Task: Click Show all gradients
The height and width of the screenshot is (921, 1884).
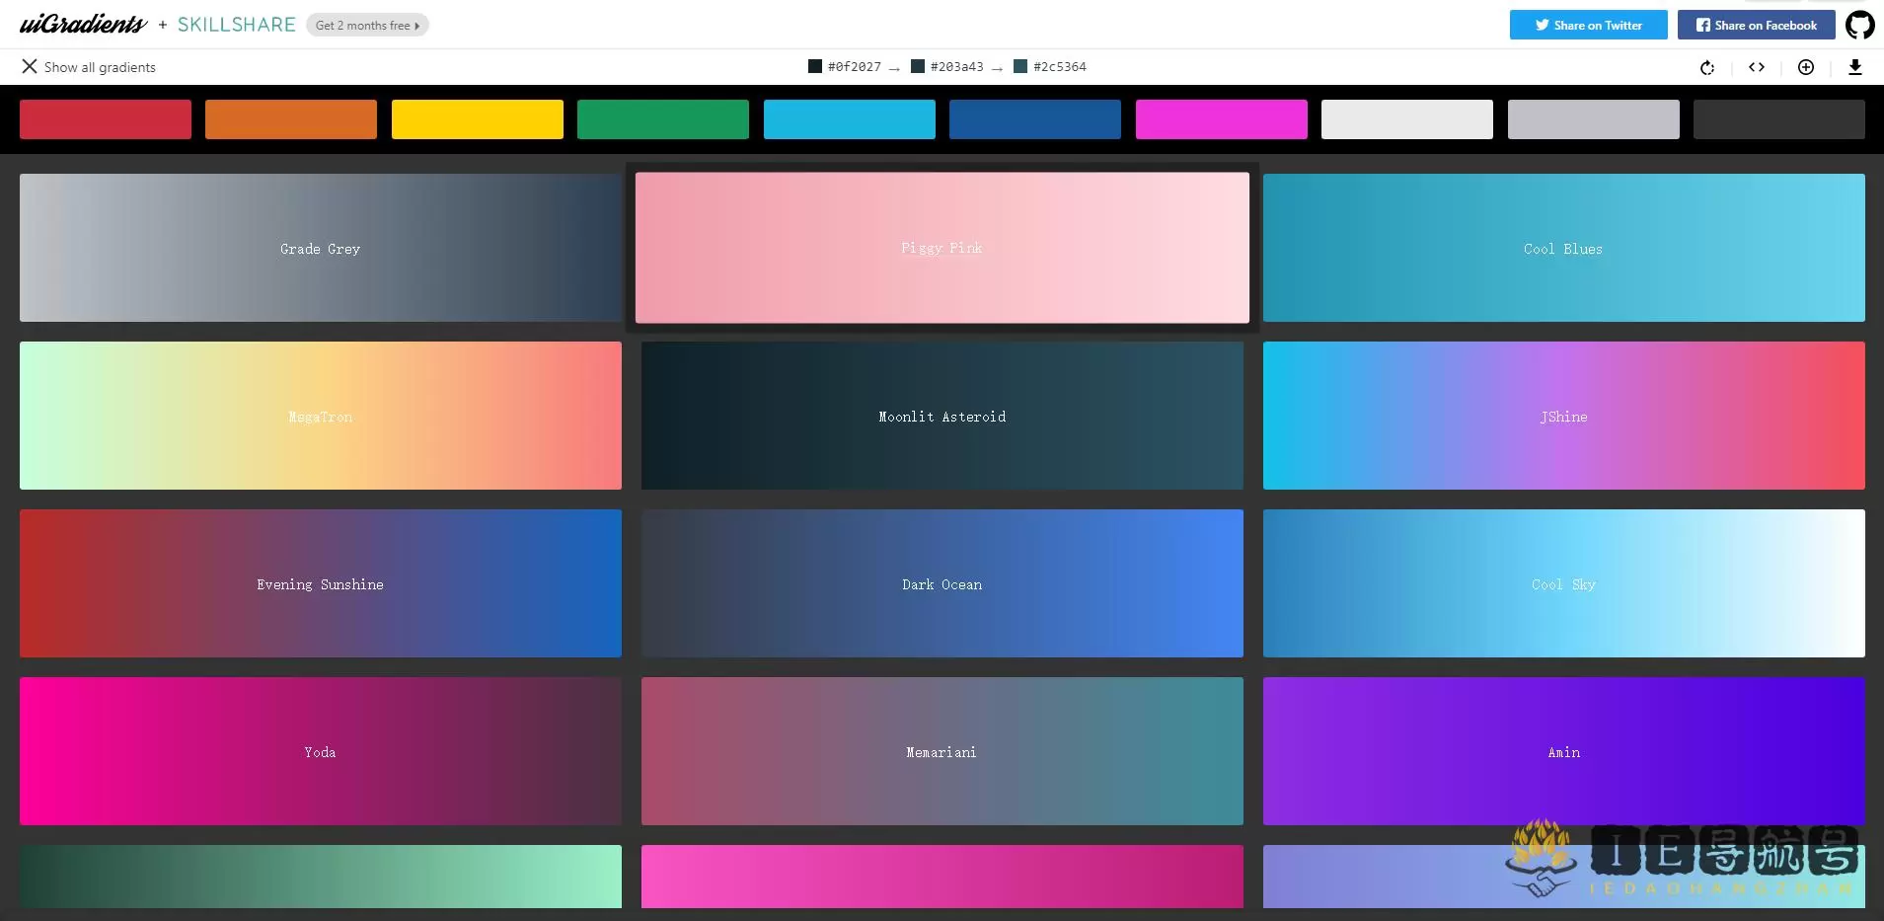Action: (100, 66)
